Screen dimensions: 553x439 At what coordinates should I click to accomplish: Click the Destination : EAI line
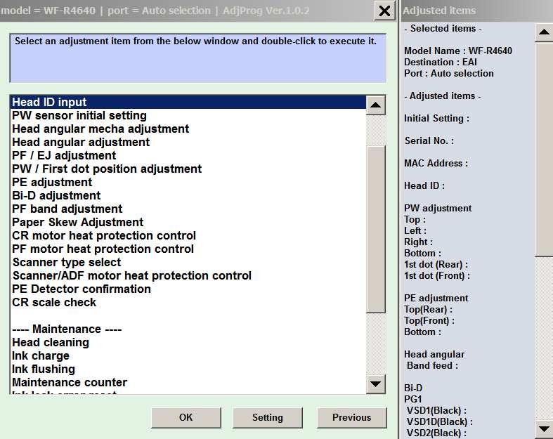(x=440, y=62)
